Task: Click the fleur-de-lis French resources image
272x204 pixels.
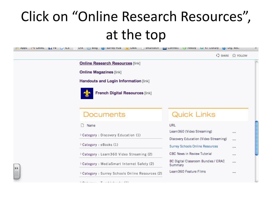Action: pos(87,93)
